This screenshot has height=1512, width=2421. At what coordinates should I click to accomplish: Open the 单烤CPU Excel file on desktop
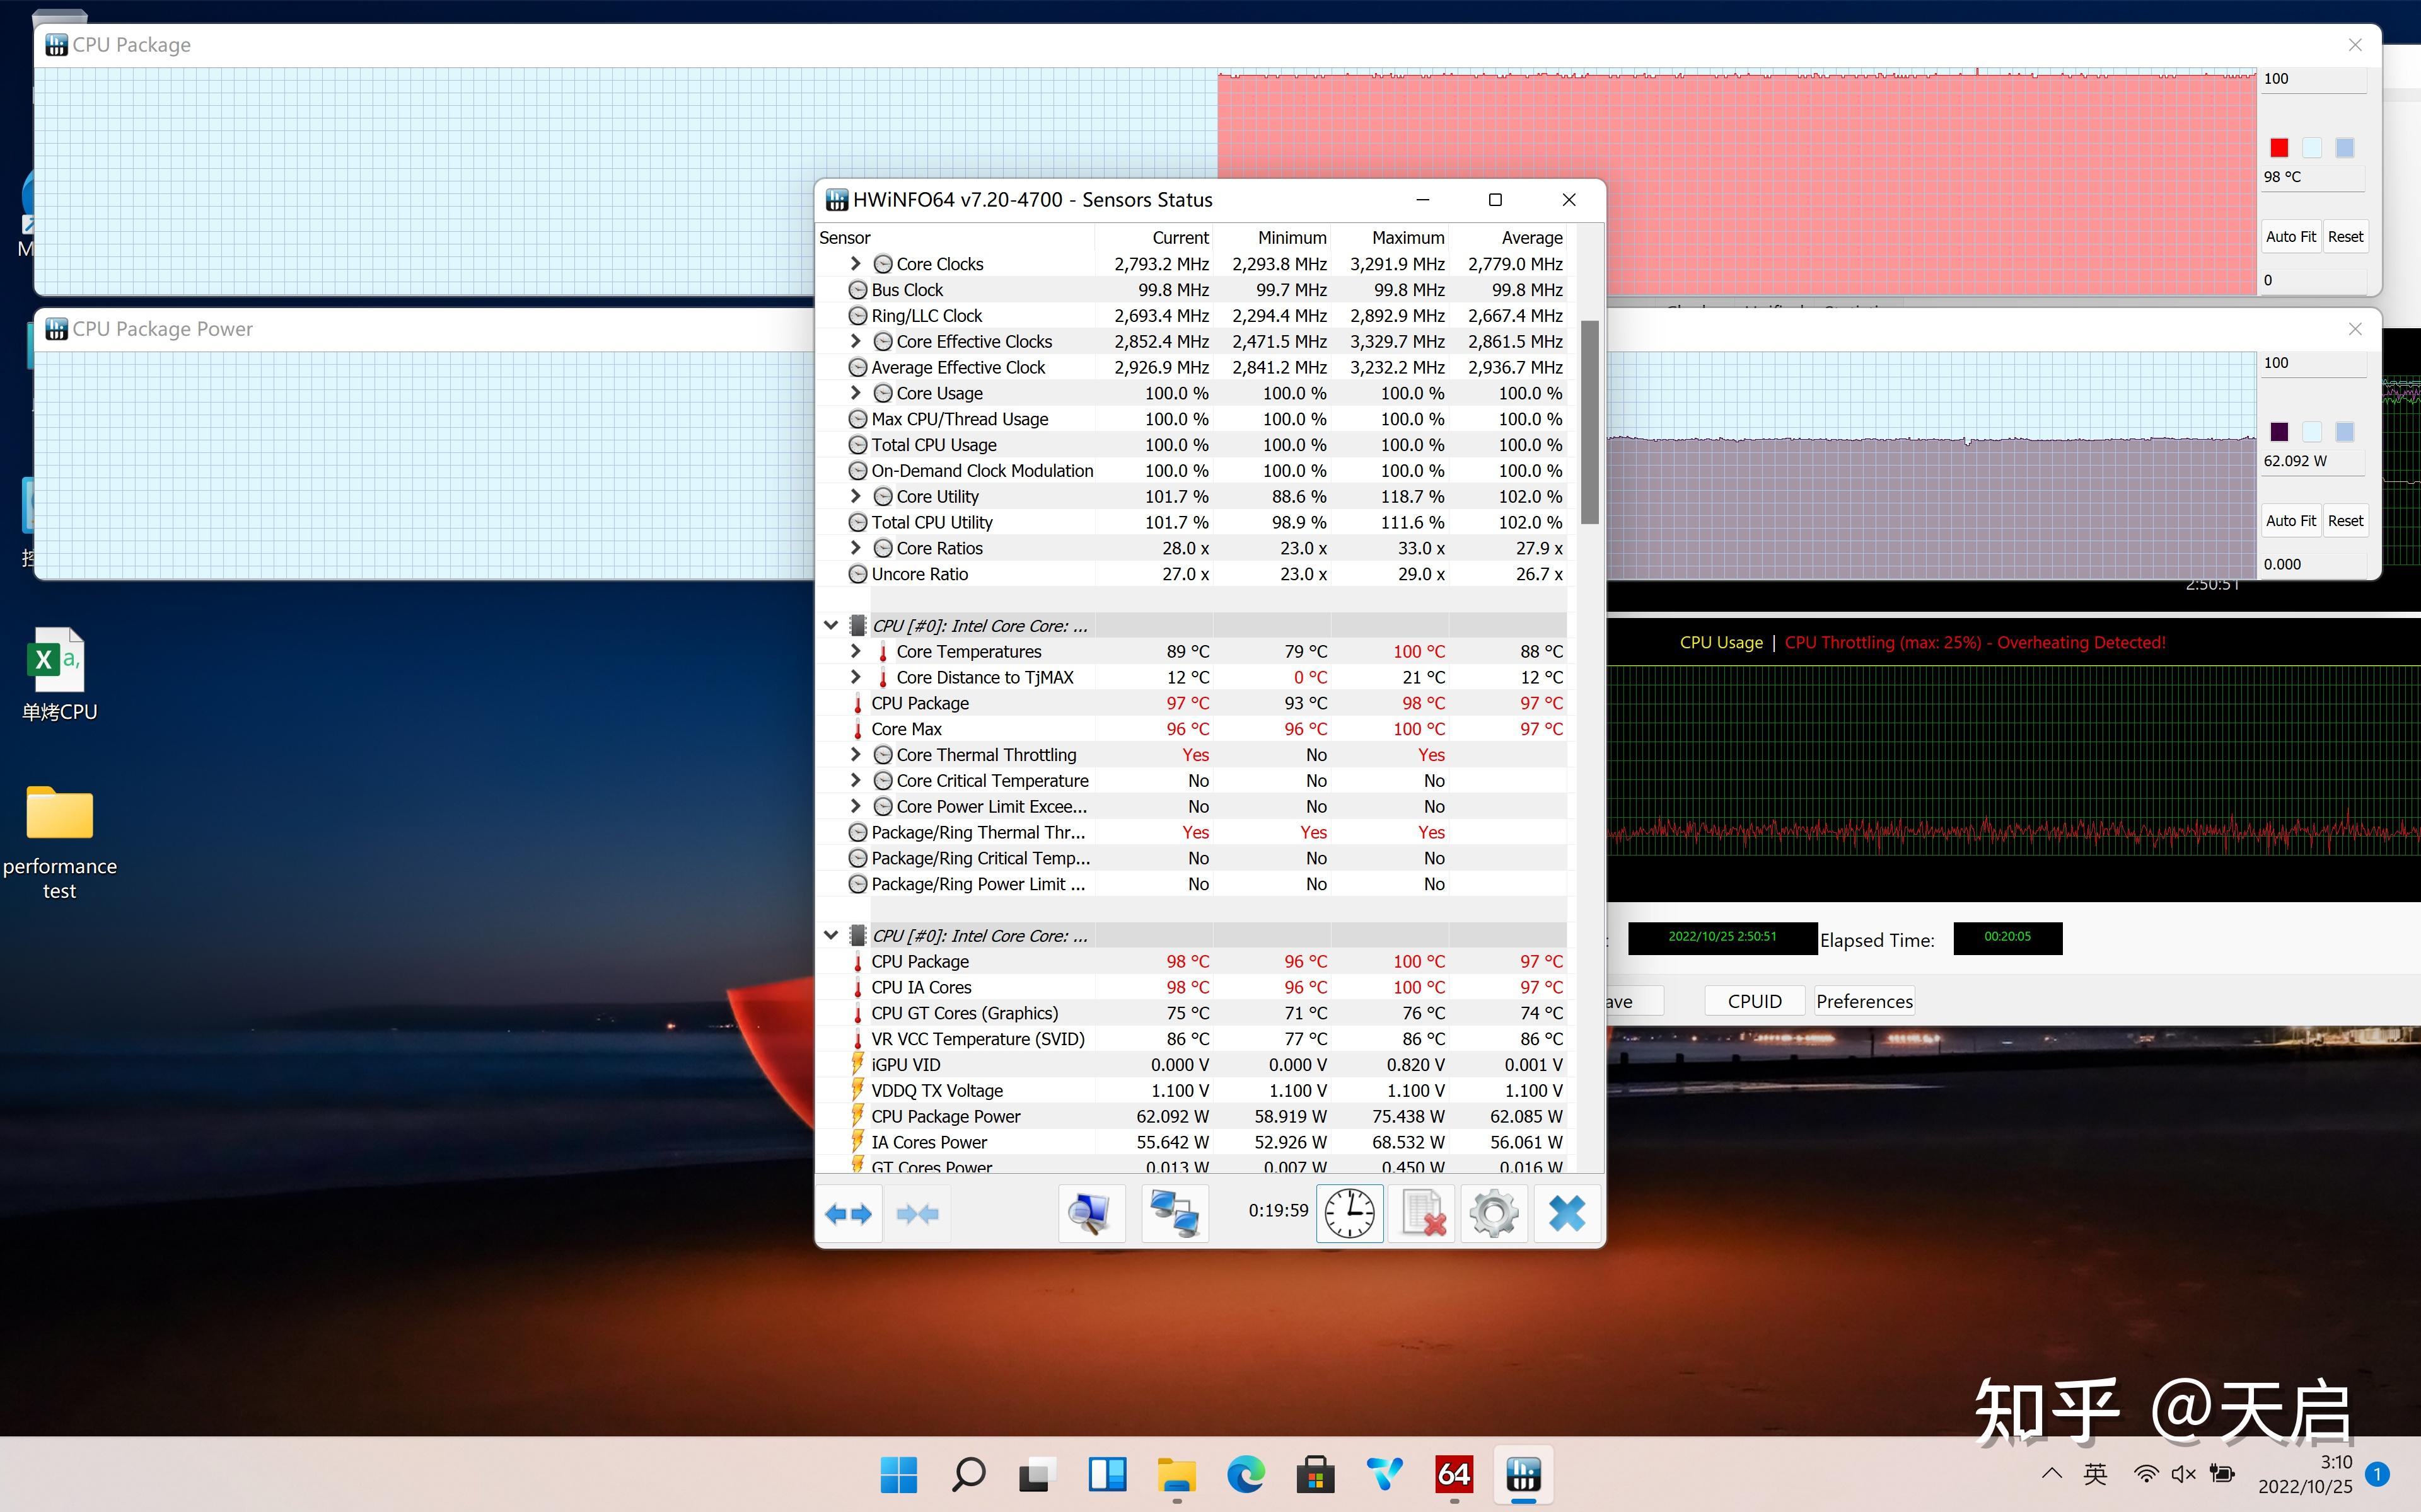(59, 674)
